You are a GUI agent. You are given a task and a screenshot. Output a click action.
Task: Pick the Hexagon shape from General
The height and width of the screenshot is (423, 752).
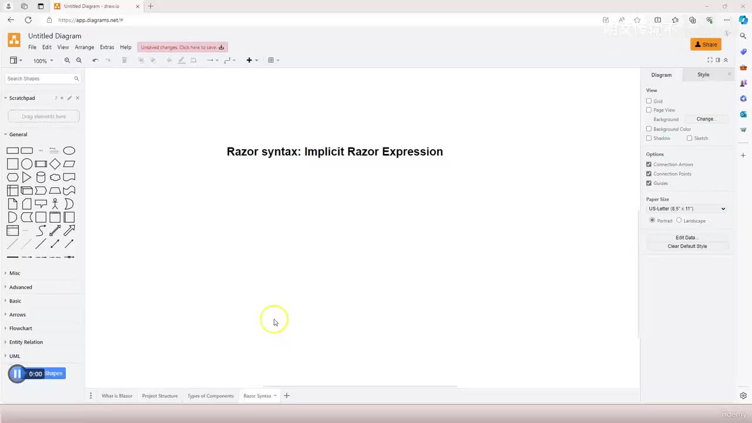coord(12,177)
